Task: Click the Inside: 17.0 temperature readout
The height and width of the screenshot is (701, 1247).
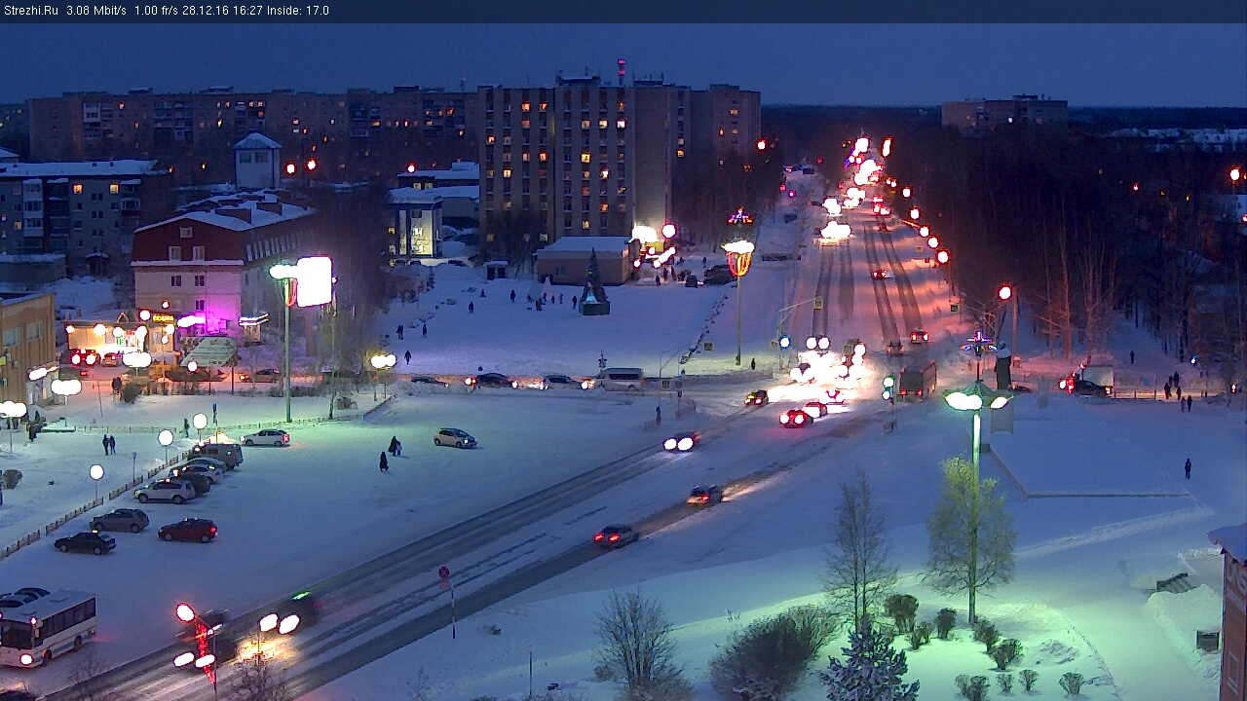Action: point(299,11)
